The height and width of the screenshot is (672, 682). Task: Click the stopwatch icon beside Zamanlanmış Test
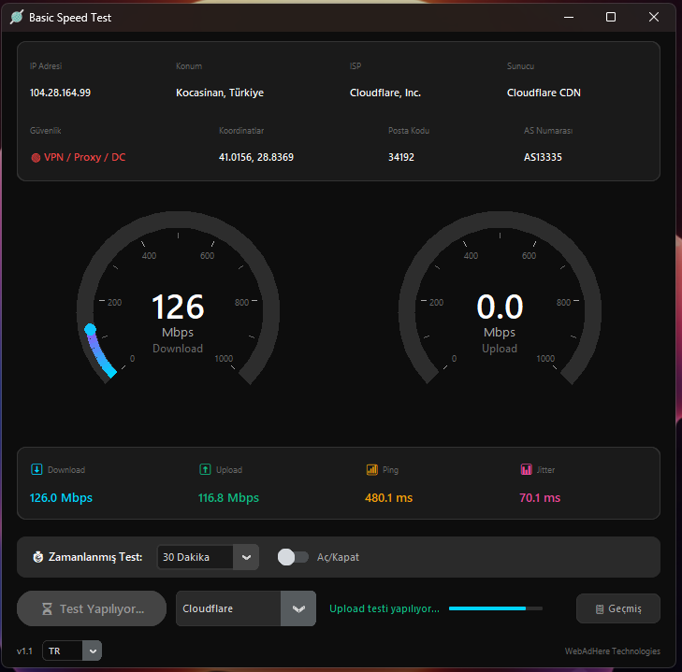point(38,557)
